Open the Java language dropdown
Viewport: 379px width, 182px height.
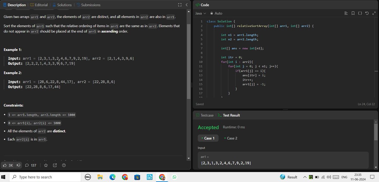click(199, 13)
